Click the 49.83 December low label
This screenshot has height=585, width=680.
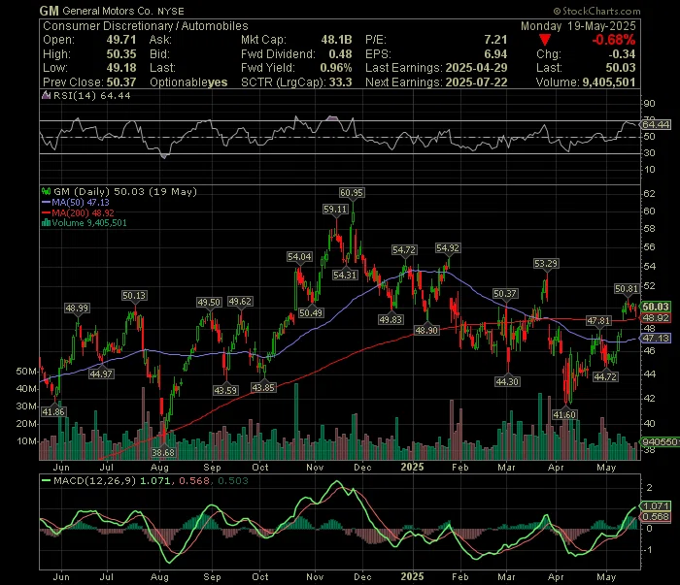(391, 319)
